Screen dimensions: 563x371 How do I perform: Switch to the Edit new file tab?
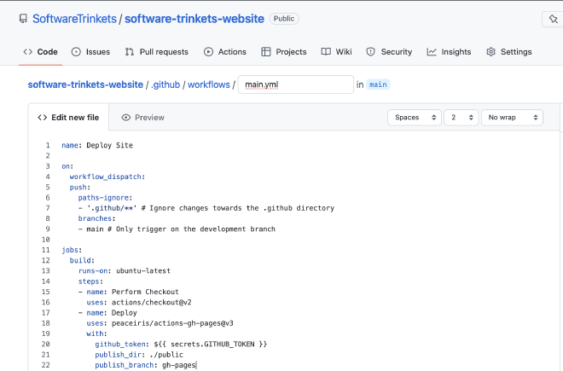[x=68, y=118]
